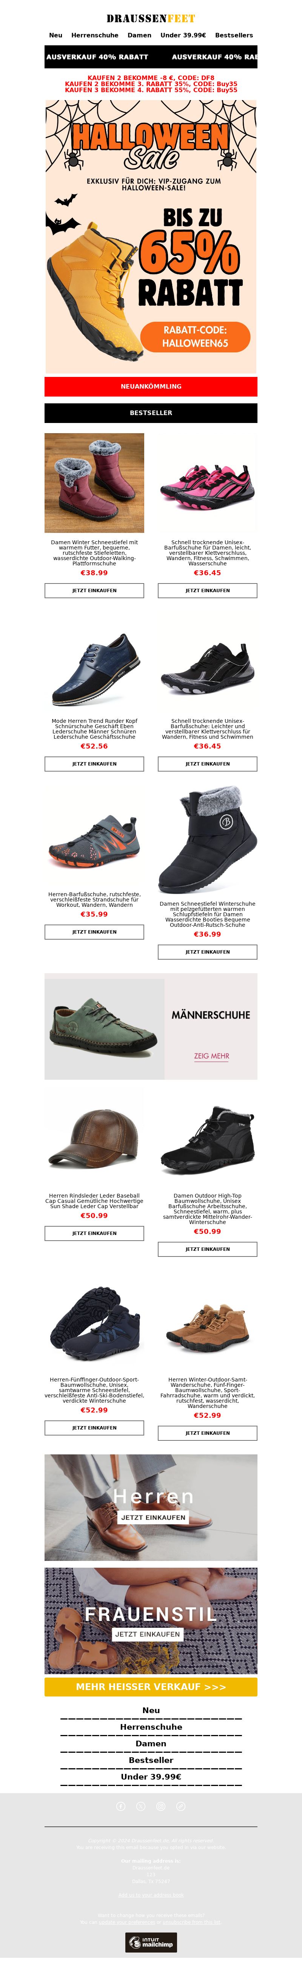Open the X (Twitter) social icon
The width and height of the screenshot is (302, 1965).
coord(140,1806)
